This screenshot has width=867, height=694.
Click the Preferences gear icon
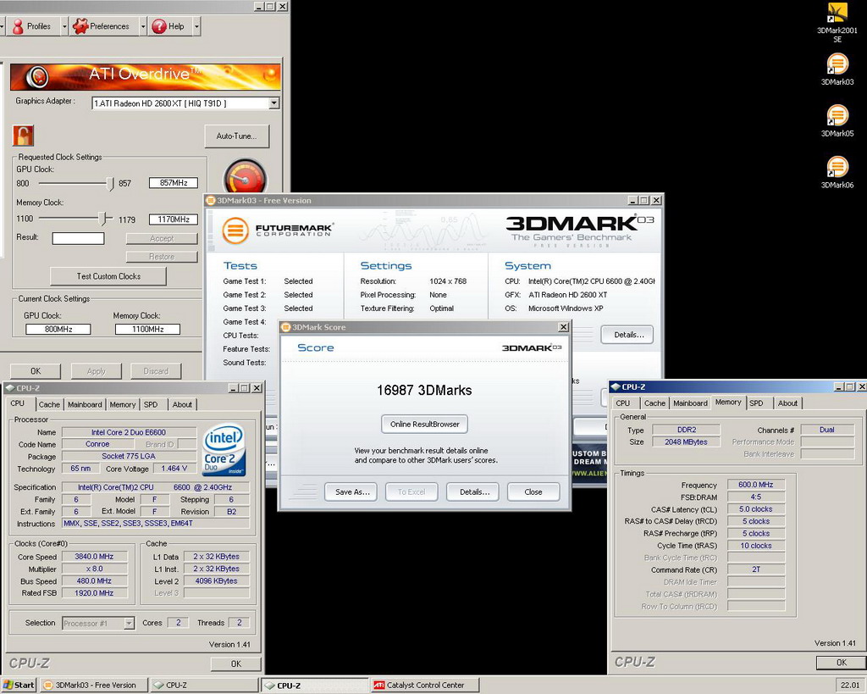coord(80,26)
